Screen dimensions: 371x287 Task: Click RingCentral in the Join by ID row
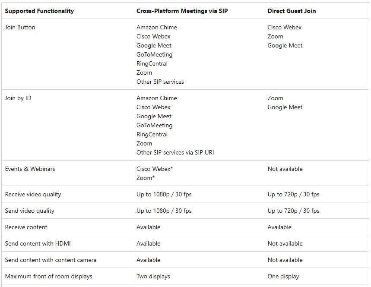[152, 134]
